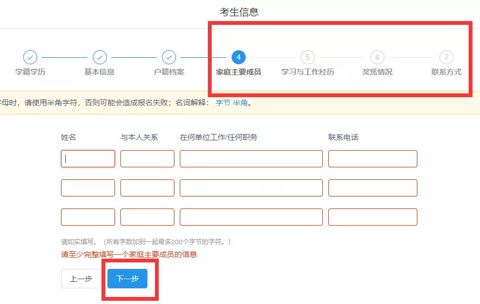
Task: Click the first row 与本人关系 field
Action: pos(147,159)
